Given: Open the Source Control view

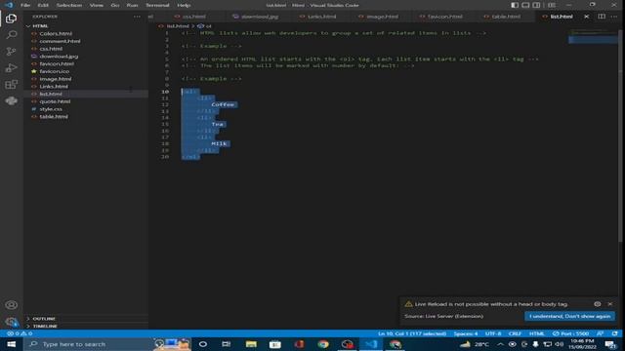Looking at the screenshot, I should 11,52.
